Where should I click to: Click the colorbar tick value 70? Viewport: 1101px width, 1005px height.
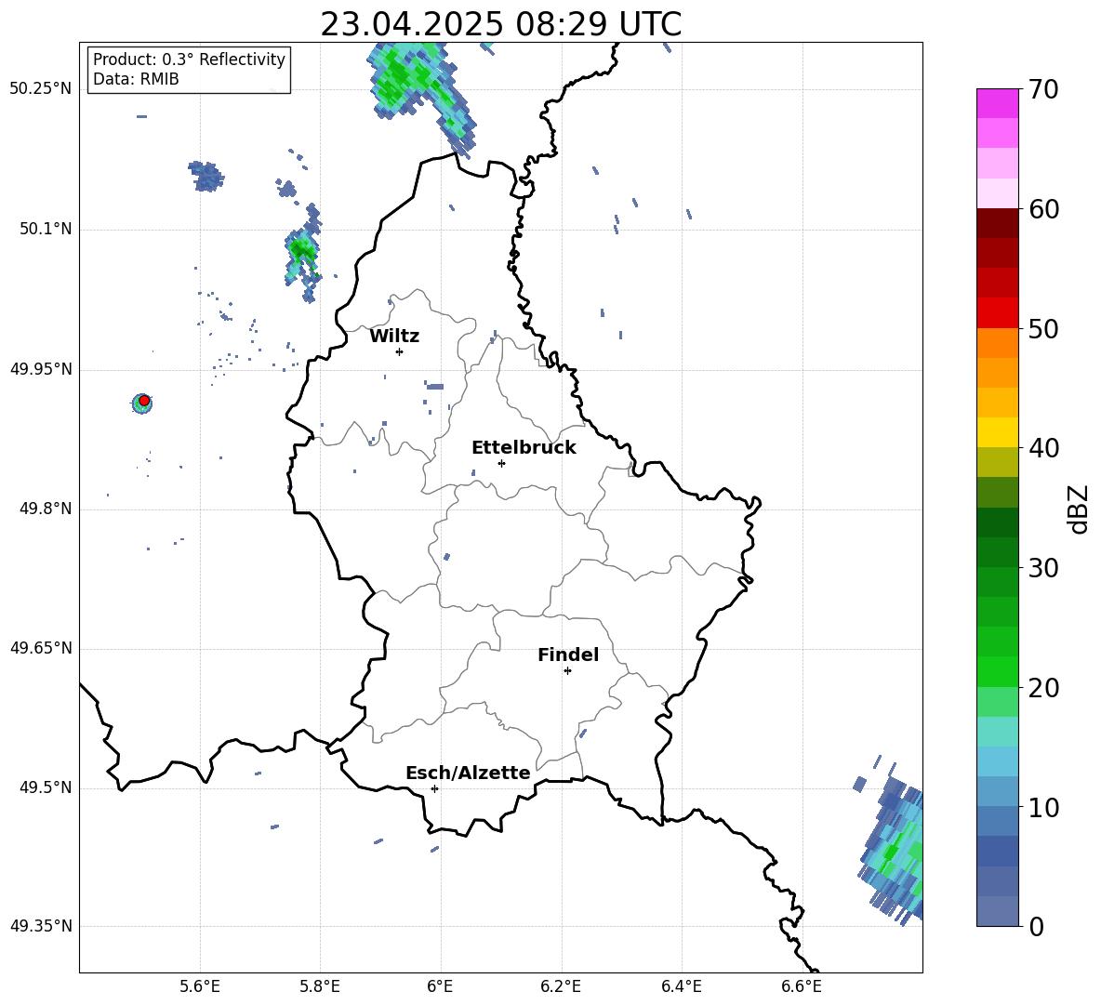coord(1043,89)
